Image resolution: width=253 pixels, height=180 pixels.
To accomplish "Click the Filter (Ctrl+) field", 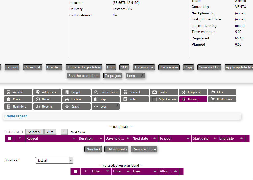I will pyautogui.click(x=14, y=132).
